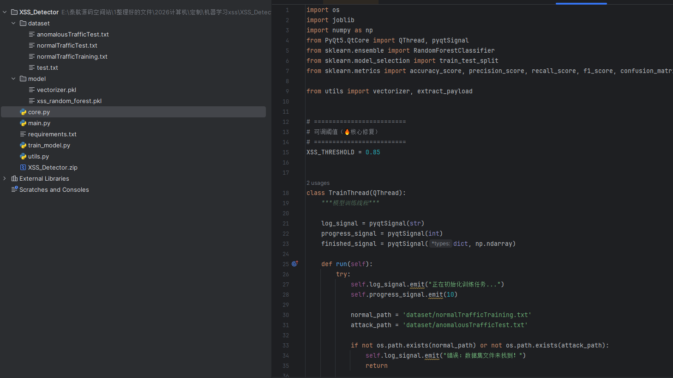Click the requirements.txt file icon
The image size is (673, 378).
pos(23,134)
